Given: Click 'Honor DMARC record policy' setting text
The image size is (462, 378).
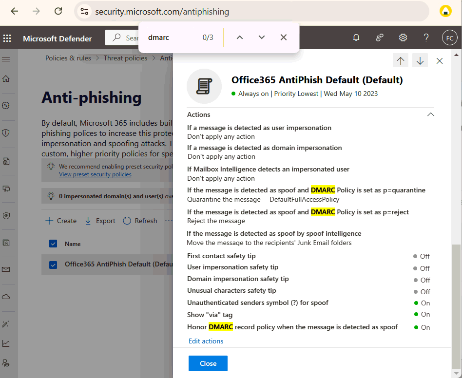Looking at the screenshot, I should point(292,327).
